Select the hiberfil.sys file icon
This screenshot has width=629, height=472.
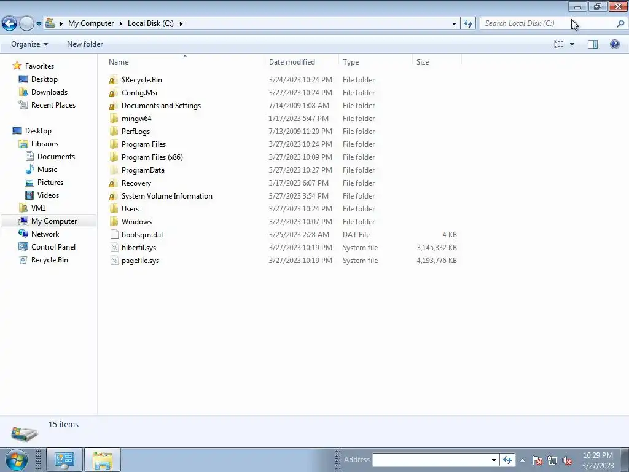(x=114, y=248)
